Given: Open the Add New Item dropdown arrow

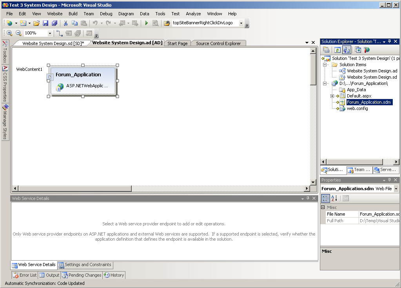Looking at the screenshot, I should coord(29,23).
